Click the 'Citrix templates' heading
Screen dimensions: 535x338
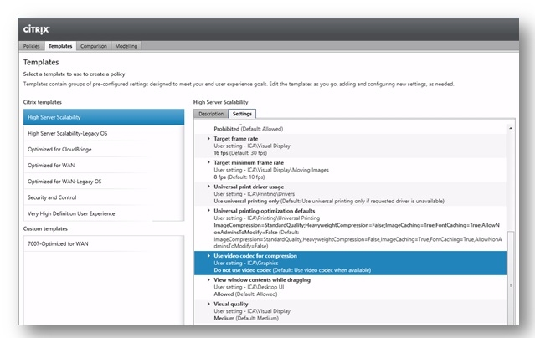pyautogui.click(x=43, y=102)
